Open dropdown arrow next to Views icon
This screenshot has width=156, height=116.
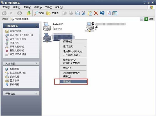pos(118,13)
